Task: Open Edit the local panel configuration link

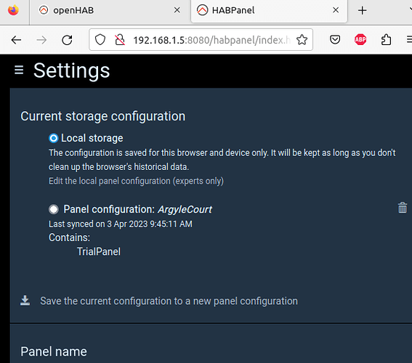Action: click(136, 181)
